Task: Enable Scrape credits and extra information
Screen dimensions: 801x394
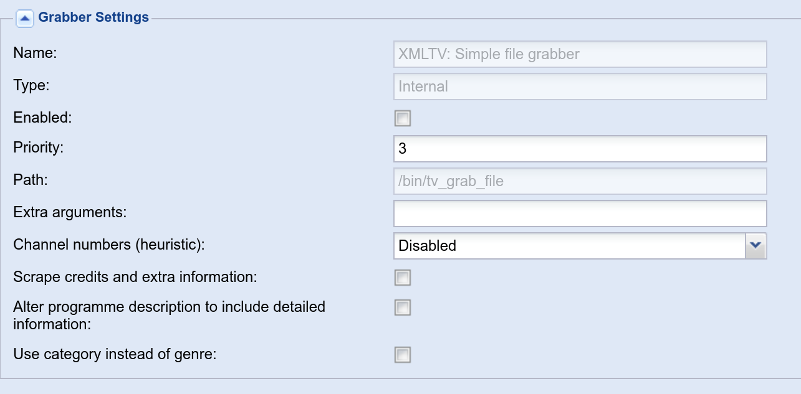Action: (x=403, y=278)
